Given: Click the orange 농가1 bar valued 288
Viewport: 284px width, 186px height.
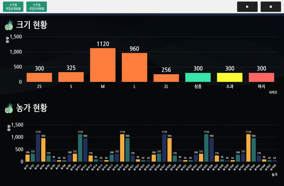Looking at the screenshot, I should point(27,158).
